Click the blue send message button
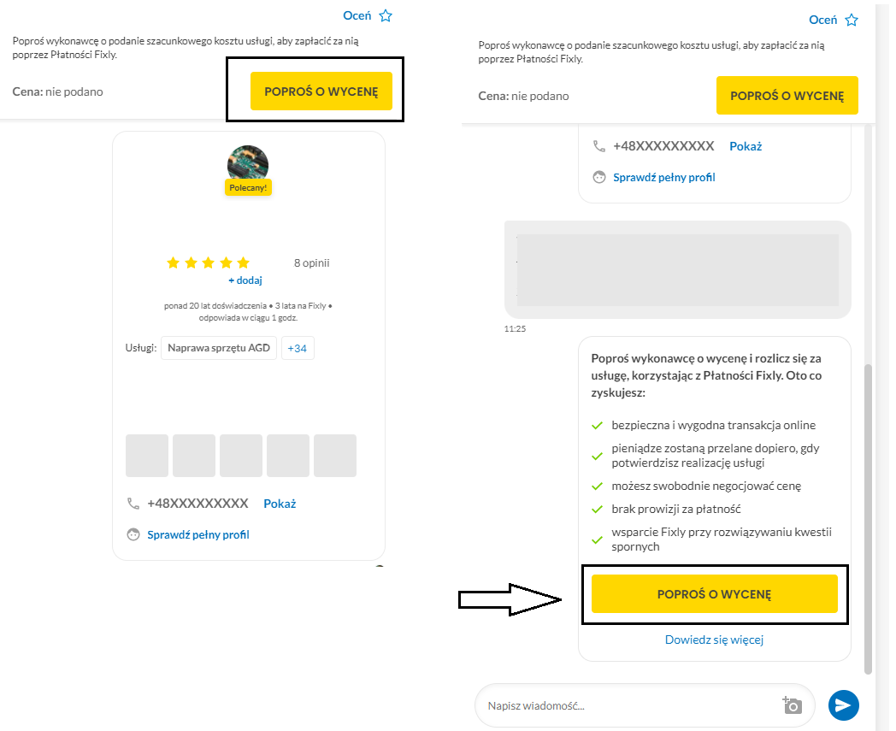Viewport: 896px width, 731px height. tap(844, 705)
